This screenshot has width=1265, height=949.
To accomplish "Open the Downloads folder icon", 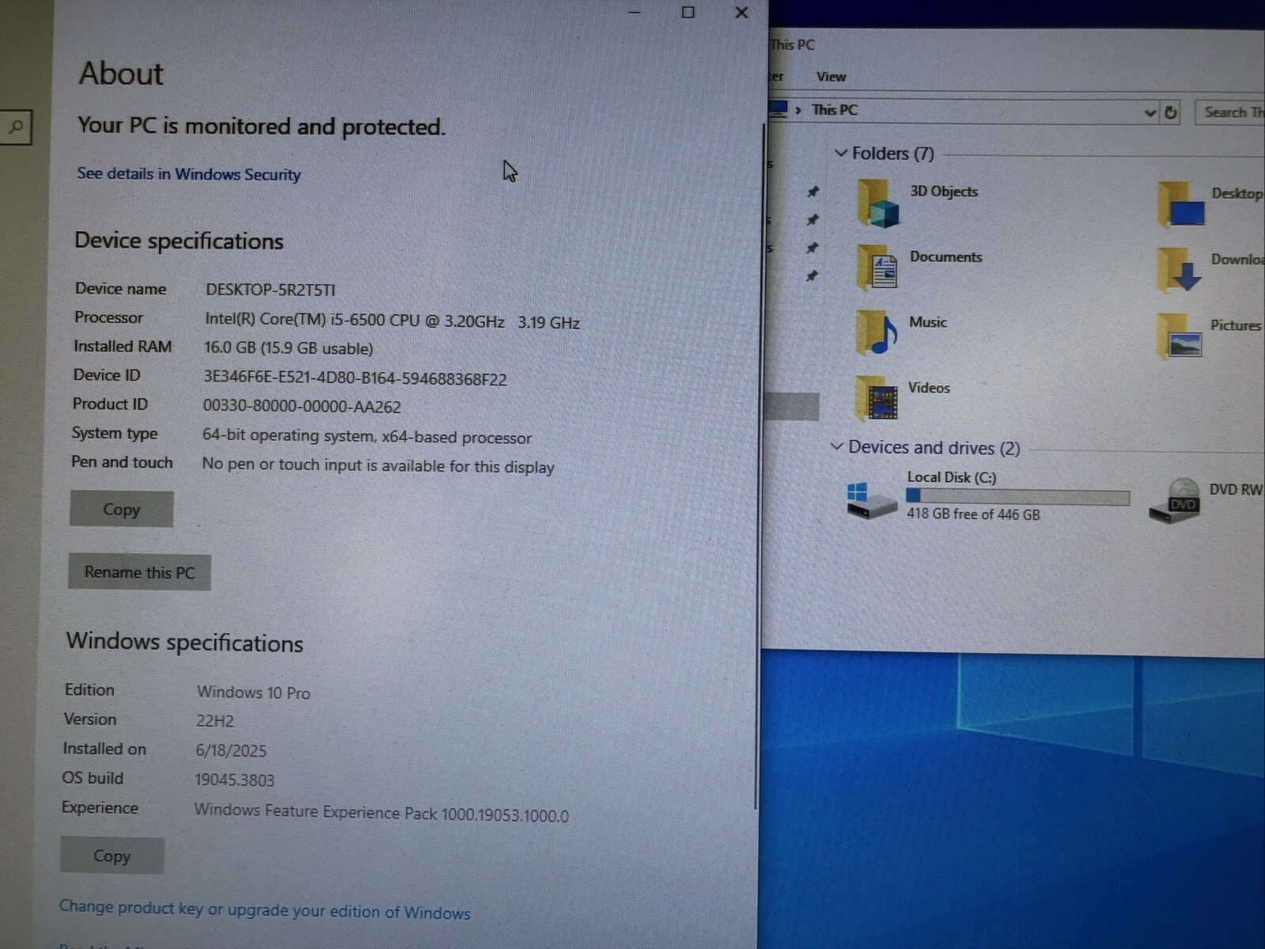I will pyautogui.click(x=1179, y=269).
